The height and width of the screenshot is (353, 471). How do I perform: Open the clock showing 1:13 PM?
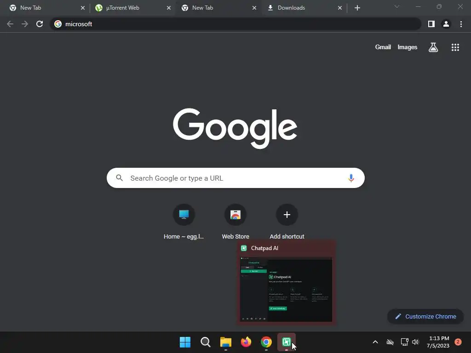438,342
